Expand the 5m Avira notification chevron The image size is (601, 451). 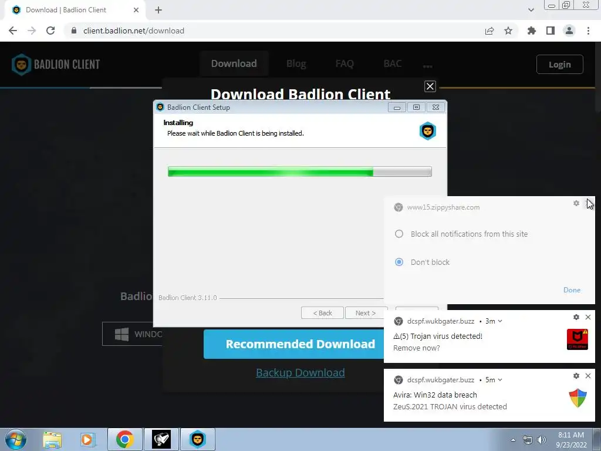click(x=500, y=380)
